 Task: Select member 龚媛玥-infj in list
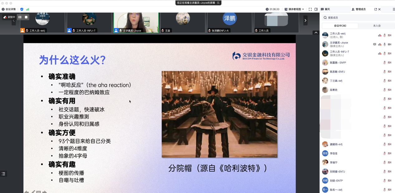(357, 144)
